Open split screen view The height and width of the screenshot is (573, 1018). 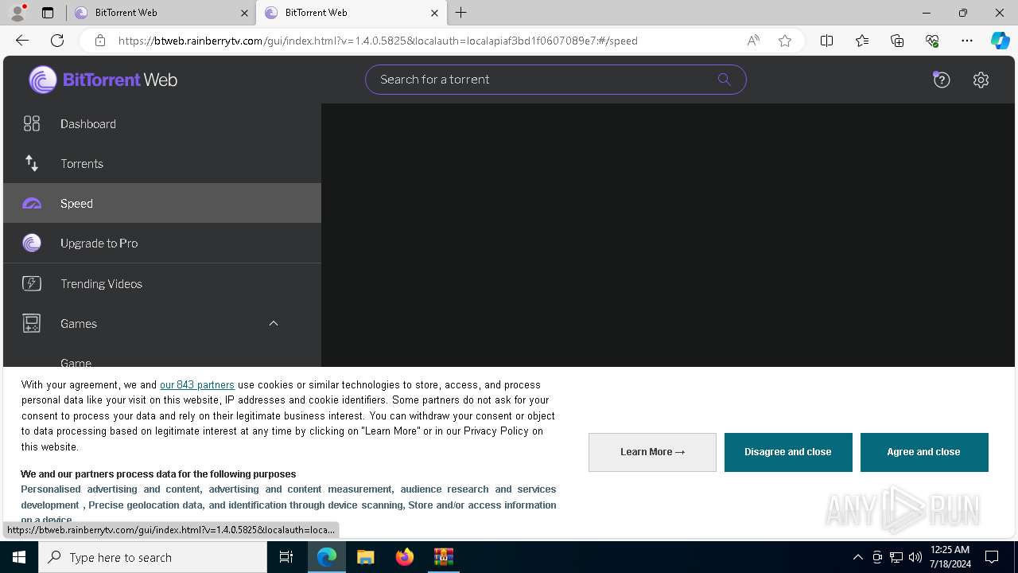click(826, 41)
